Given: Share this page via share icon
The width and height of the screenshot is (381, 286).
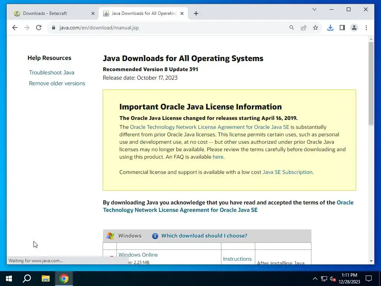Looking at the screenshot, I should [304, 28].
